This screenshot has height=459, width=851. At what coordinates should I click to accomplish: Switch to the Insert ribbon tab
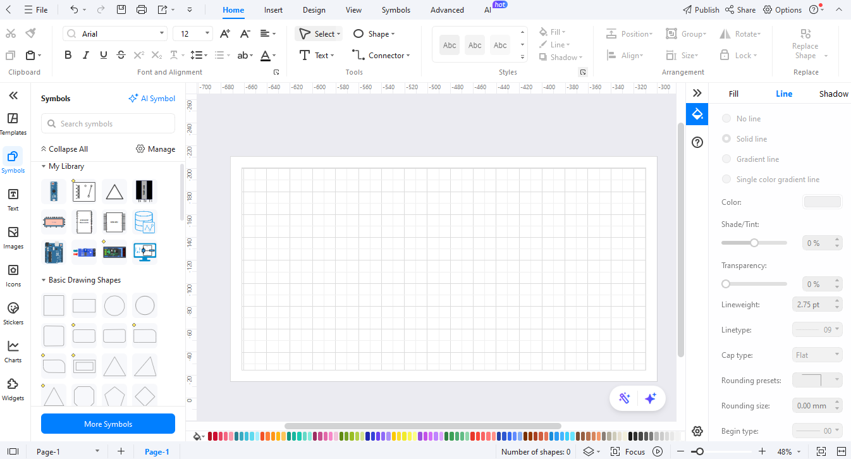point(273,10)
